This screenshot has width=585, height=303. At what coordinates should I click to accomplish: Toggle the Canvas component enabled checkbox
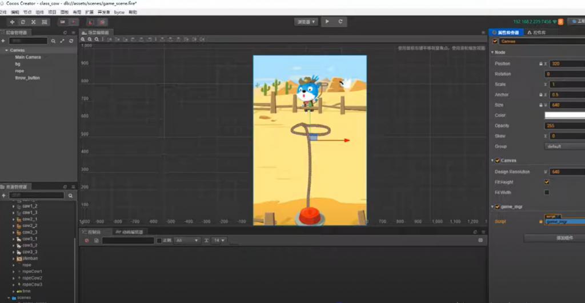(498, 161)
